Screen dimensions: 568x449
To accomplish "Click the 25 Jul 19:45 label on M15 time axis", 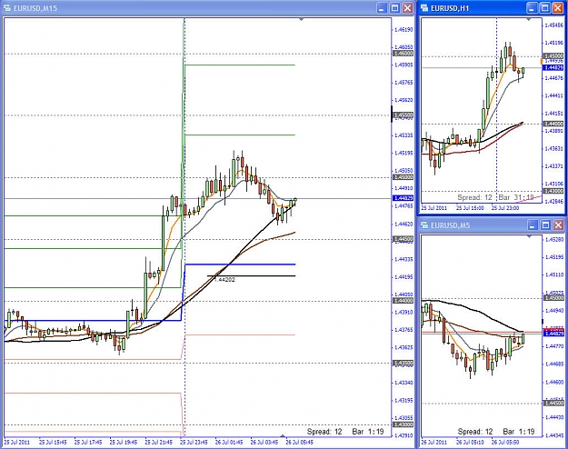I will click(x=124, y=442).
